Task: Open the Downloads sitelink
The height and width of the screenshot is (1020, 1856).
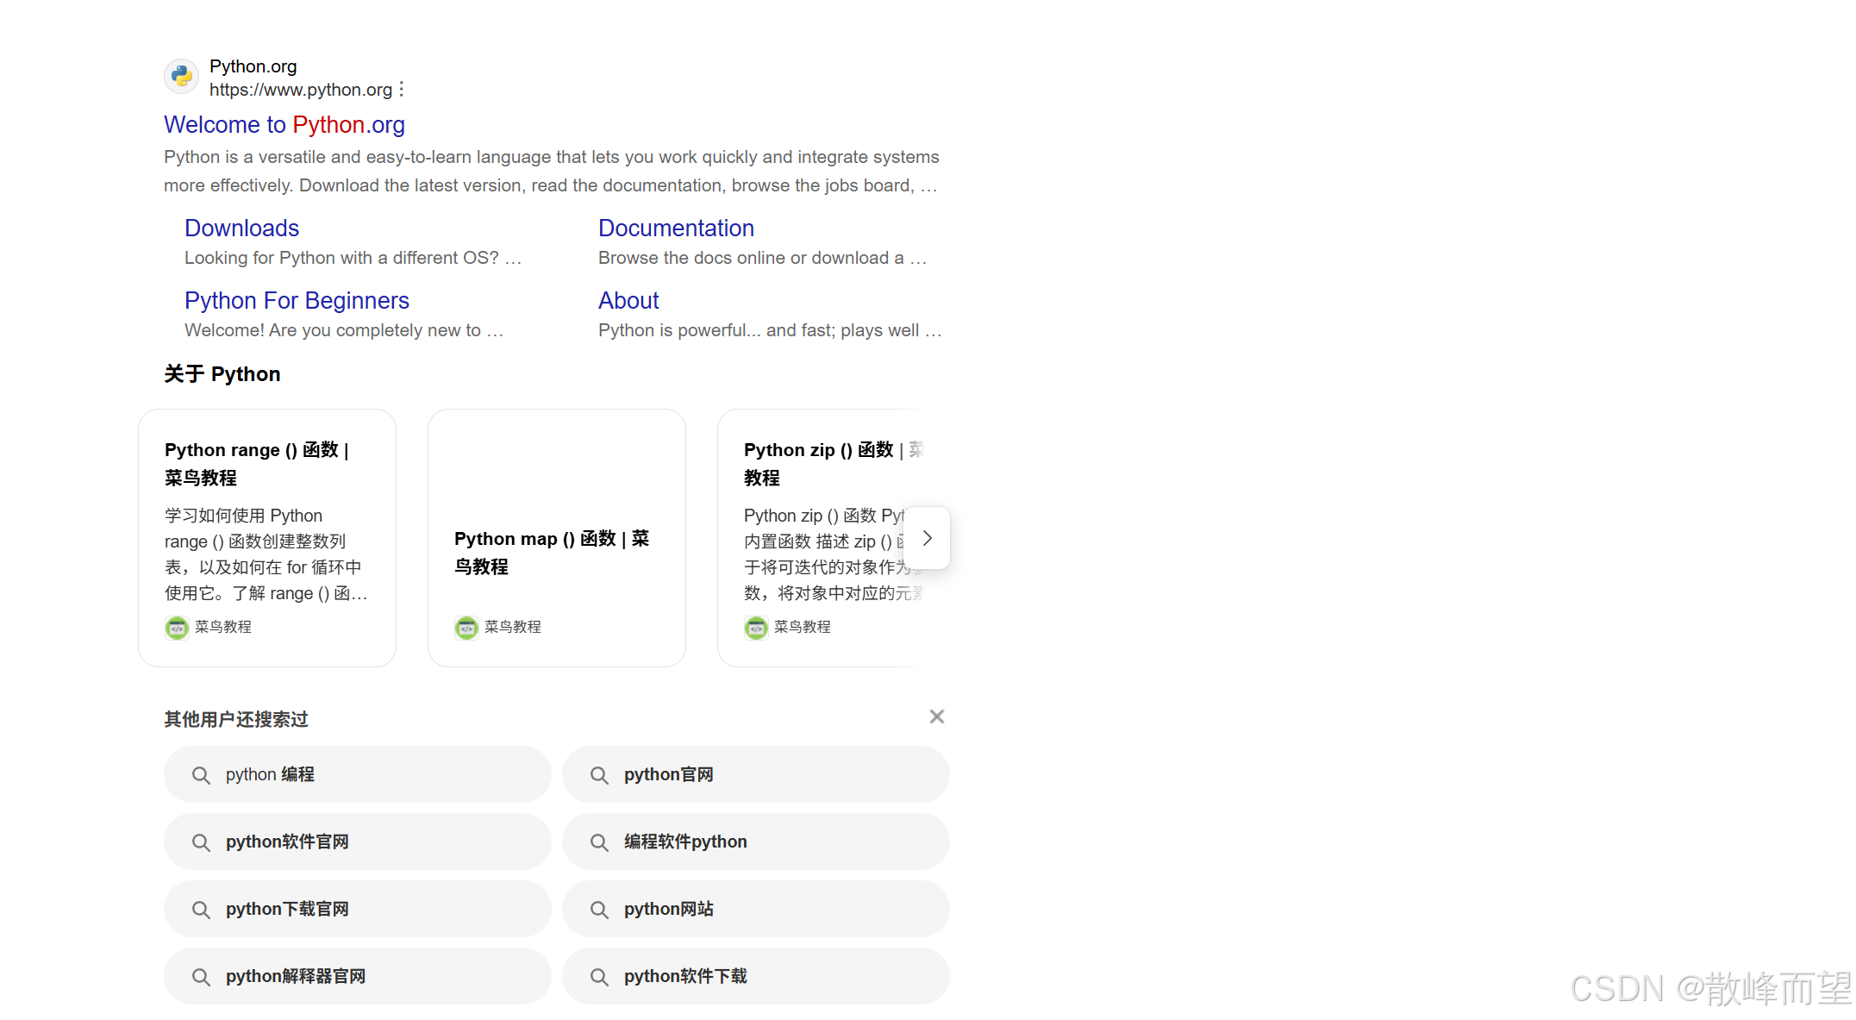Action: [x=241, y=228]
